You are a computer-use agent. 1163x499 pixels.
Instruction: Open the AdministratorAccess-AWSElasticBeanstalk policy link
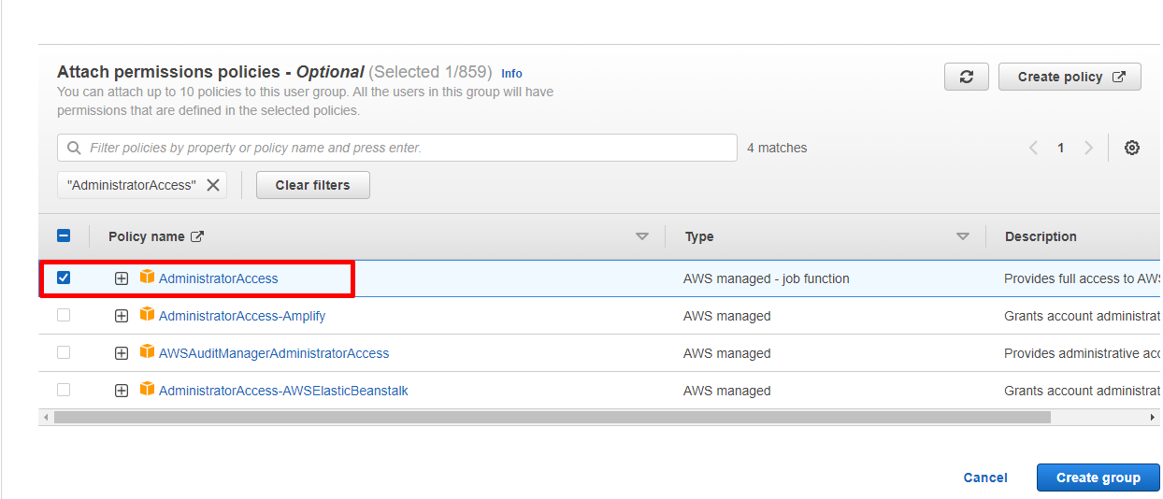click(283, 391)
